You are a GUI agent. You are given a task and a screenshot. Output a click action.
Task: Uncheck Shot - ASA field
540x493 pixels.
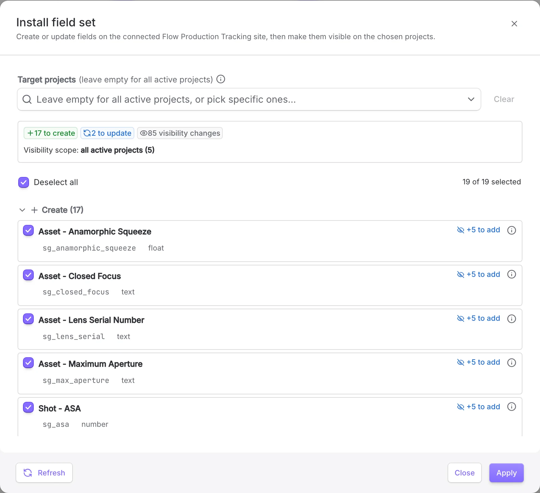[28, 408]
